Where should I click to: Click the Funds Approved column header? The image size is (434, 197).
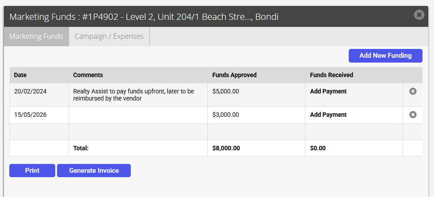click(234, 75)
